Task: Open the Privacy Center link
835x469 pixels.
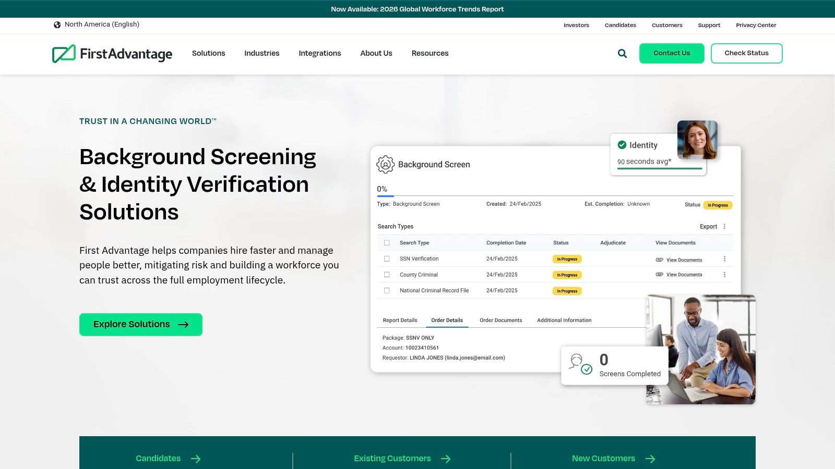Action: 756,25
